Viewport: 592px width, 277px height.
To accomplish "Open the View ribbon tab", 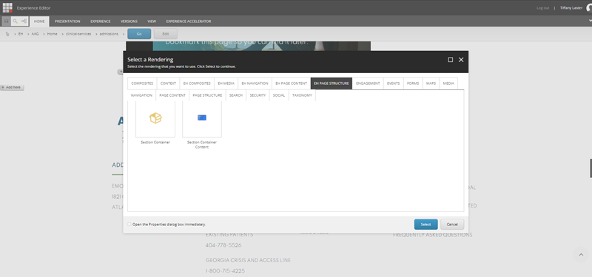I will pyautogui.click(x=152, y=21).
